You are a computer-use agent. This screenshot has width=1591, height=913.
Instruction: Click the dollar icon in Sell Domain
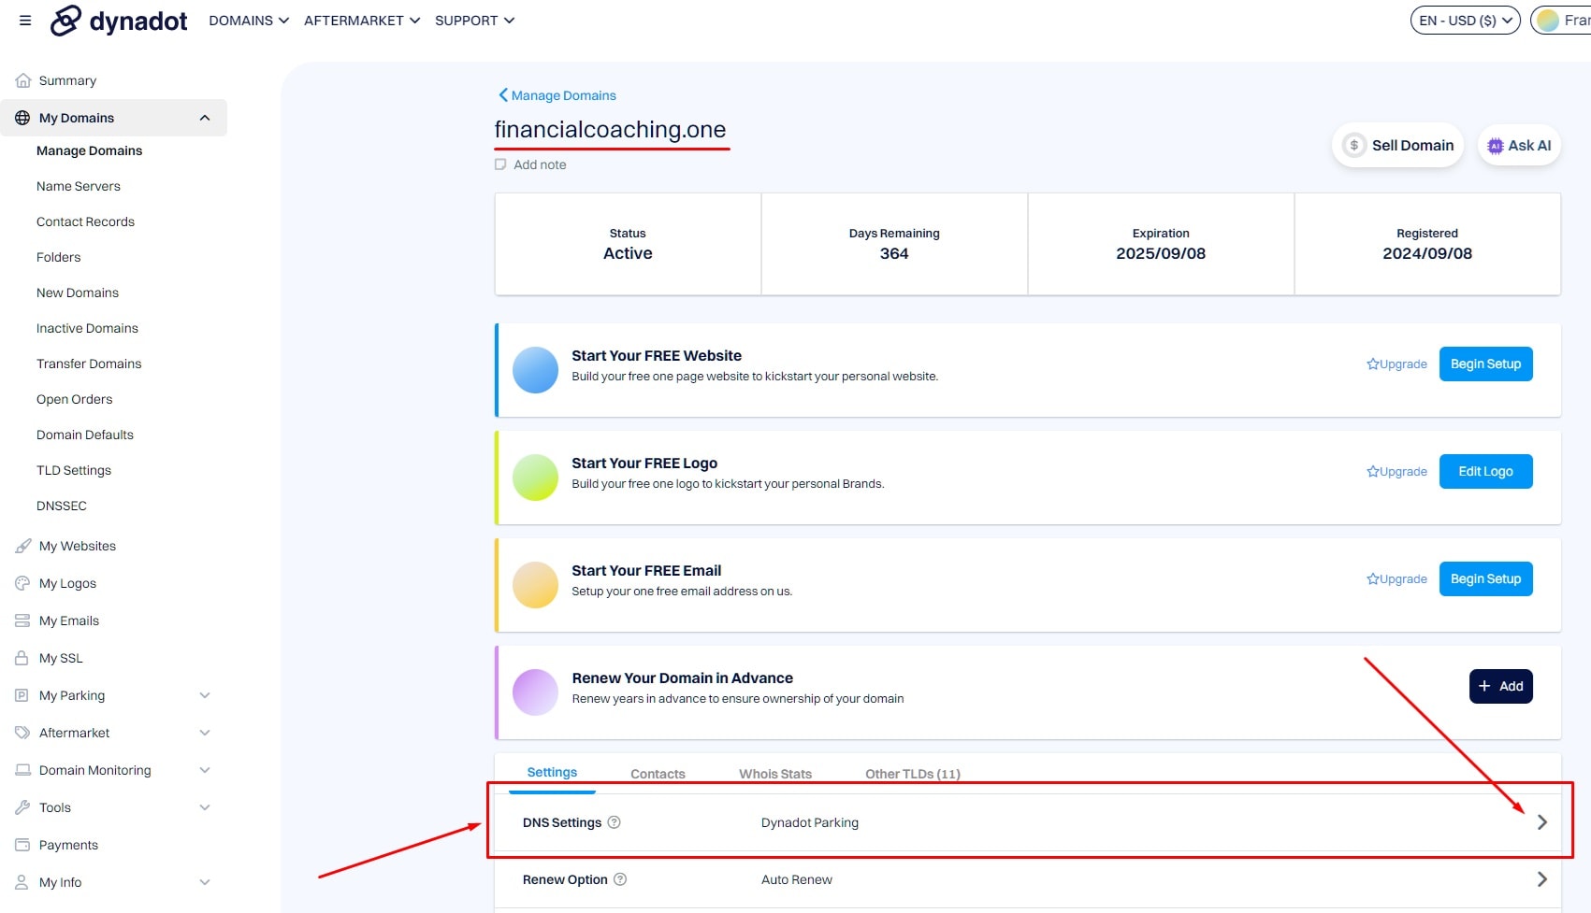1354,146
